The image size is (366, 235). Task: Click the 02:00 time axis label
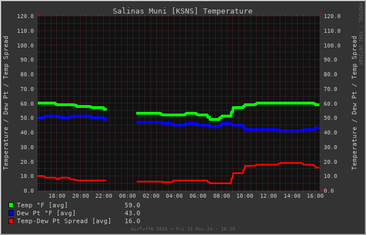coord(151,195)
